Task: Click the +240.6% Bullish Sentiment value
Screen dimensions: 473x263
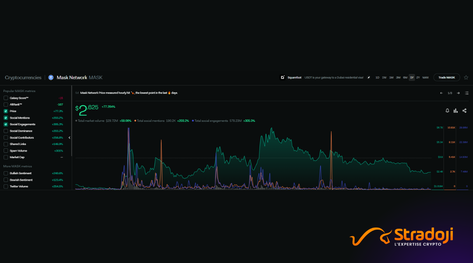Action: (57, 173)
